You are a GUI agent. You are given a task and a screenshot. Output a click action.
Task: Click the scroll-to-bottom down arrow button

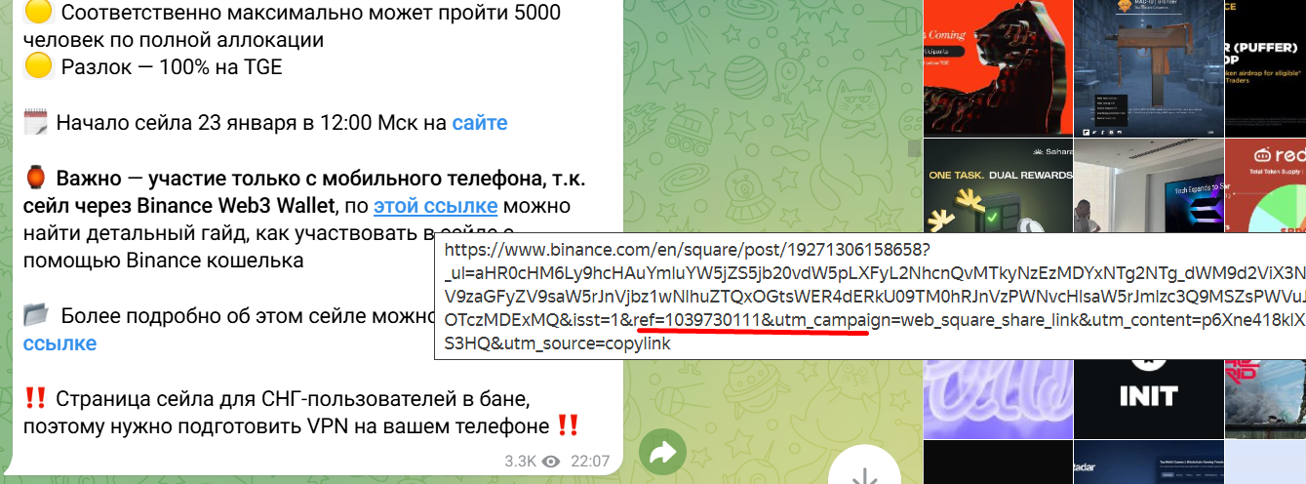click(862, 470)
